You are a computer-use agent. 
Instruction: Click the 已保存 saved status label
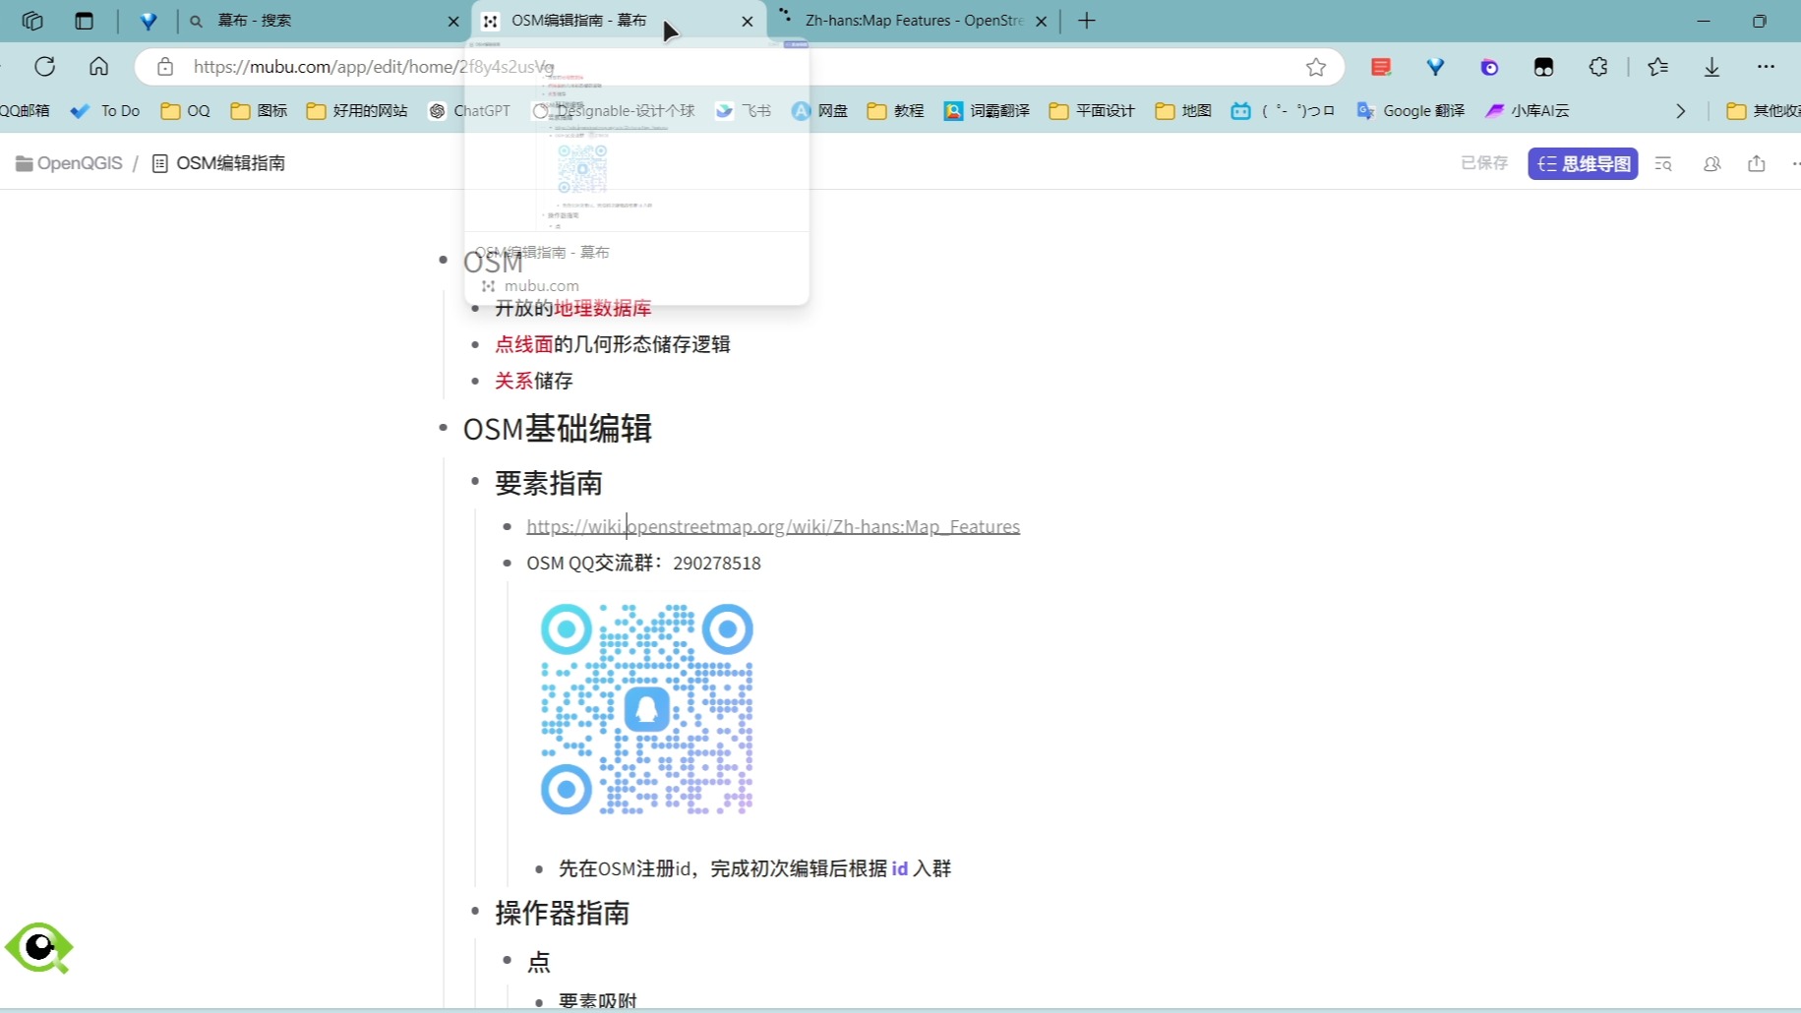pos(1484,163)
